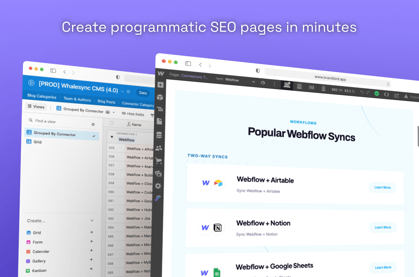The image size is (419, 277).
Task: Open the Finsweet app icon in Webflow sidebar
Action: click(158, 198)
